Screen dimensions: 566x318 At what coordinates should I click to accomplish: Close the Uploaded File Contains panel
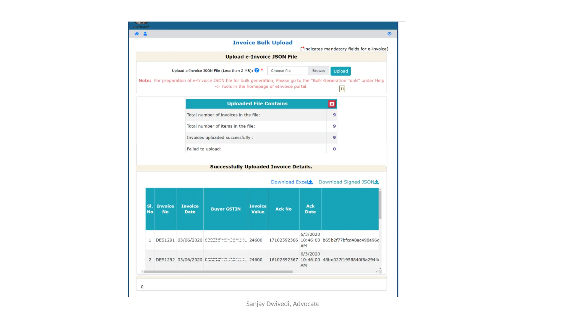(x=332, y=104)
